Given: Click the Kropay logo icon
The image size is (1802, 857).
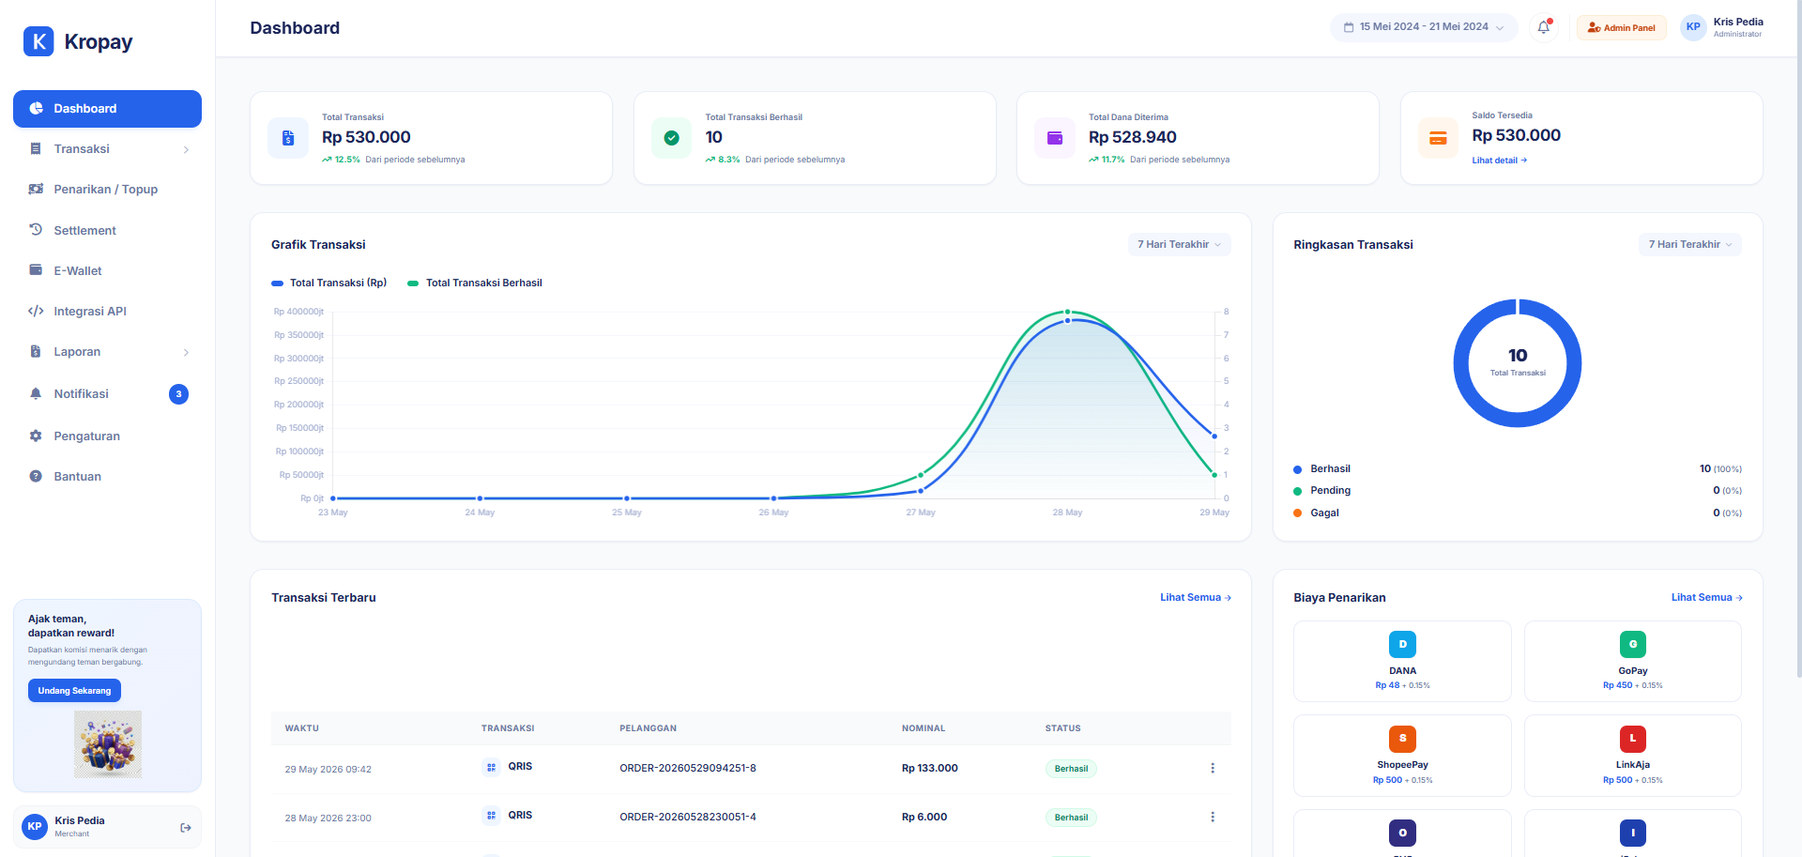Looking at the screenshot, I should pyautogui.click(x=38, y=41).
